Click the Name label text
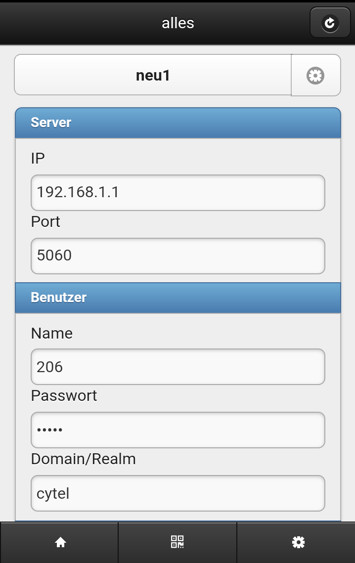Image resolution: width=355 pixels, height=563 pixels. pos(52,333)
